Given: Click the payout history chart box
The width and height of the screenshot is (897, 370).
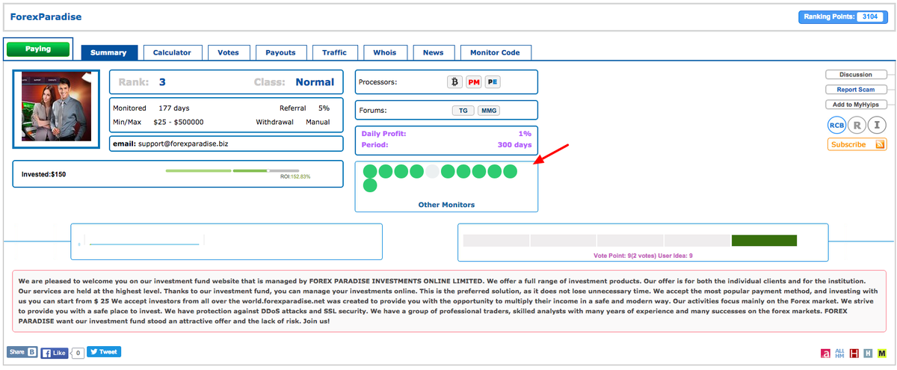Looking at the screenshot, I should click(226, 241).
